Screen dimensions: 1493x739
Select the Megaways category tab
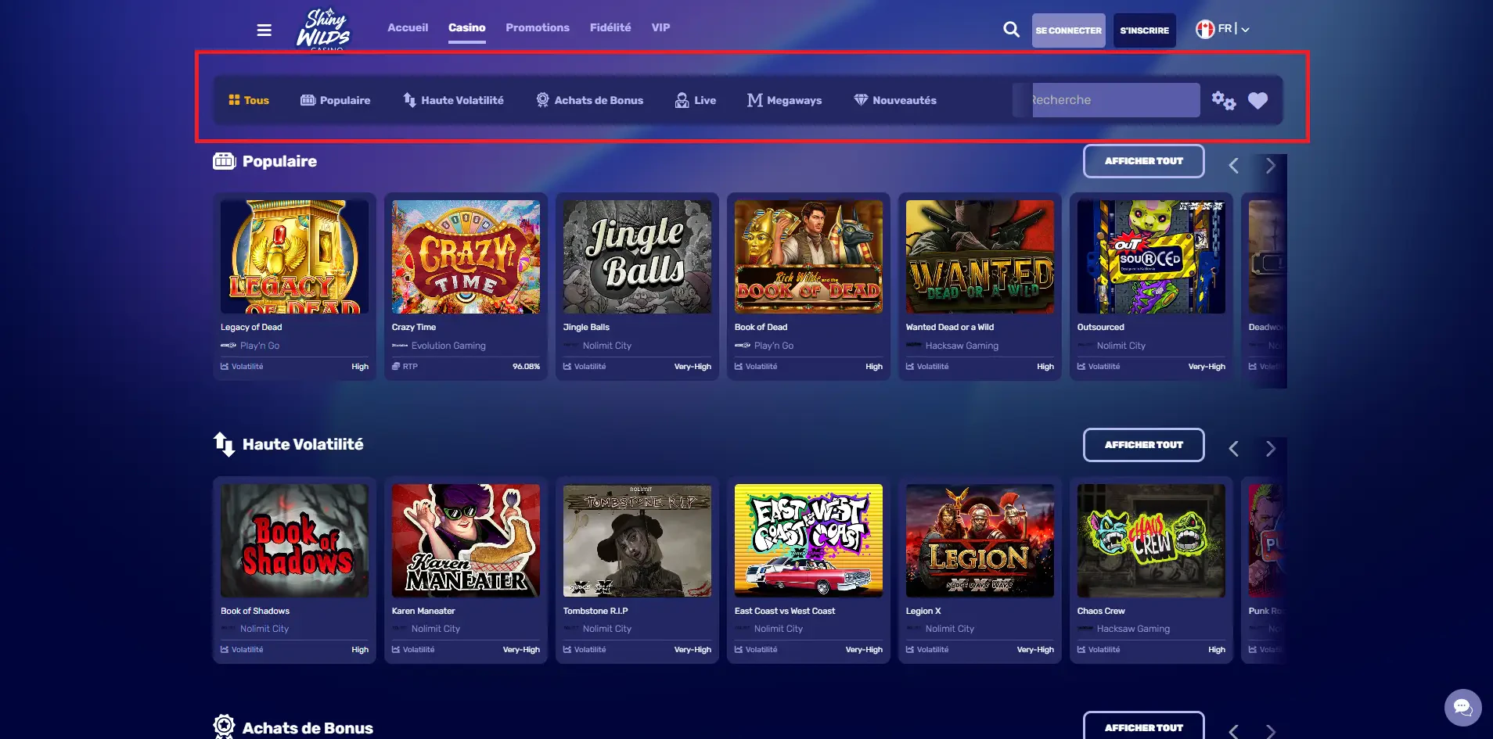(x=785, y=100)
